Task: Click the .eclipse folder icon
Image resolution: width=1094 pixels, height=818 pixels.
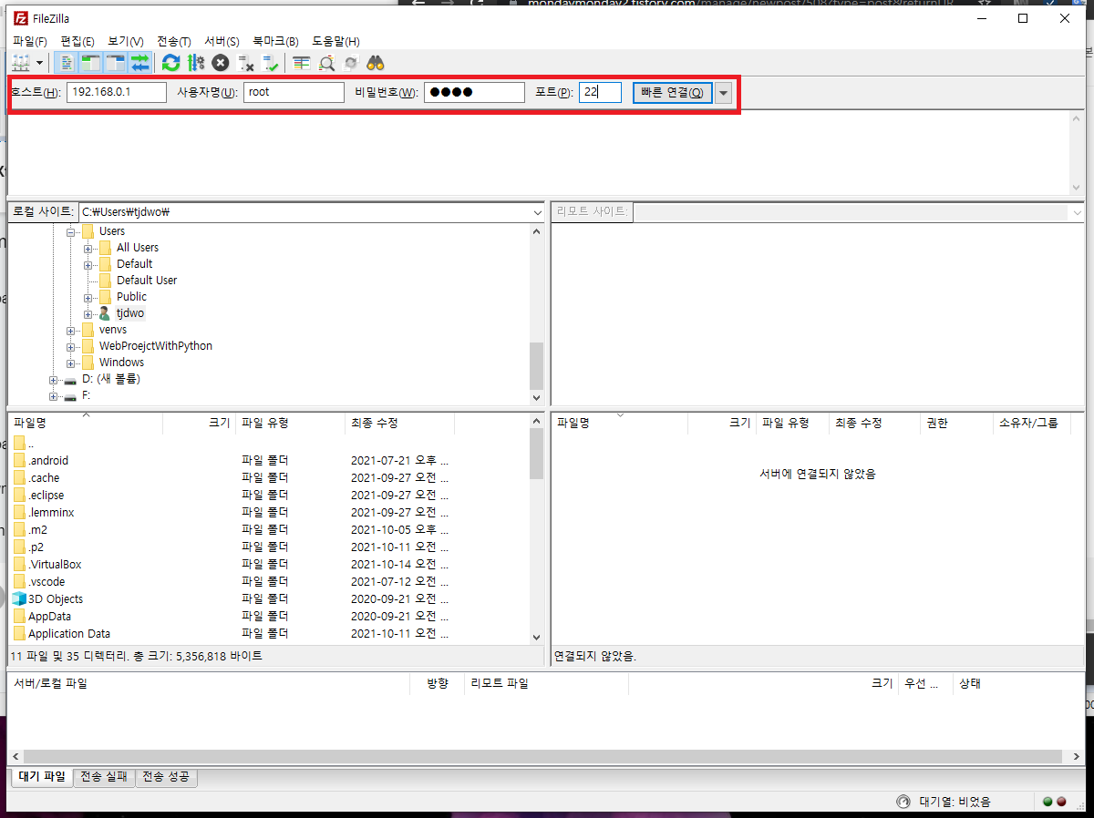Action: point(19,496)
